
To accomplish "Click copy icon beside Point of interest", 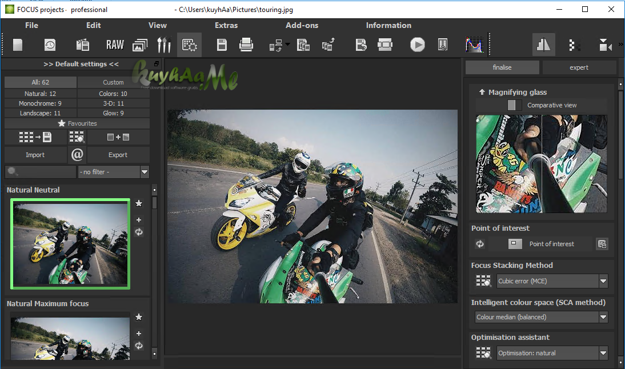I will [602, 244].
